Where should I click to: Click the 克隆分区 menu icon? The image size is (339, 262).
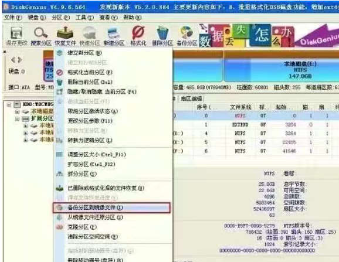(59, 227)
